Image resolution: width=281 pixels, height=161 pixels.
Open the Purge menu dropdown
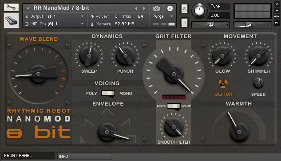pos(162,16)
